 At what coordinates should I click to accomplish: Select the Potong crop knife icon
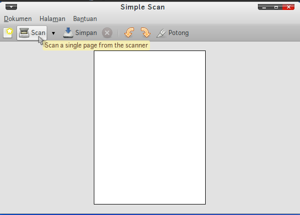coord(162,33)
